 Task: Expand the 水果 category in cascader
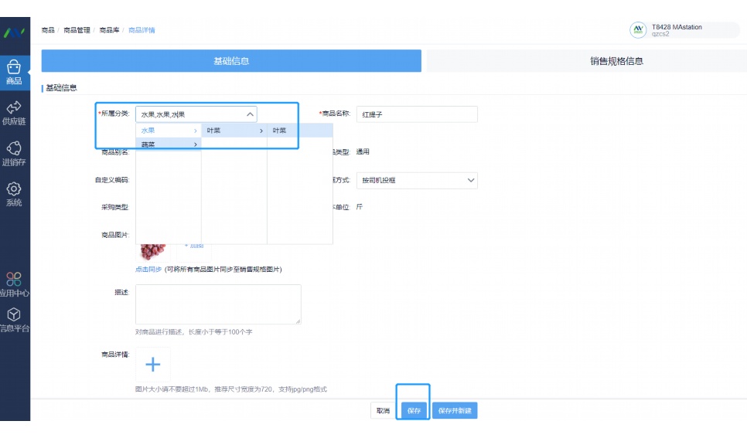168,131
